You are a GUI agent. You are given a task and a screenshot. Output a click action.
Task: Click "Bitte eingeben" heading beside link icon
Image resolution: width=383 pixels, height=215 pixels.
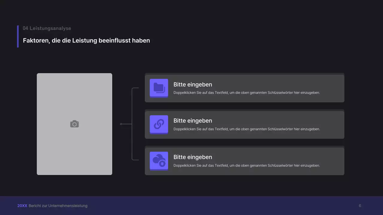pyautogui.click(x=193, y=121)
